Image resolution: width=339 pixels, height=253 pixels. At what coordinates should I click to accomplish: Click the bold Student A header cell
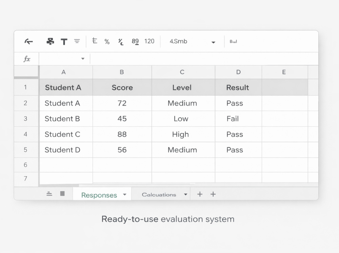click(x=66, y=87)
